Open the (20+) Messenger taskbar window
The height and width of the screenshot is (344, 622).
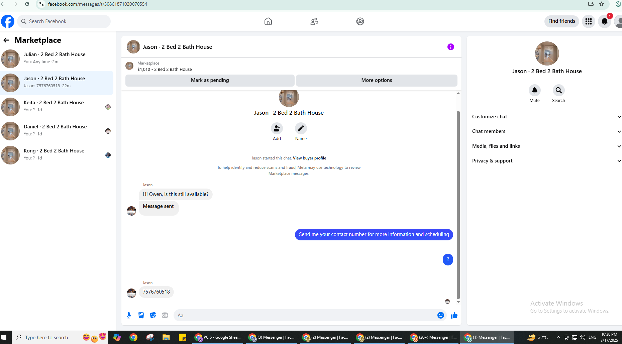(x=433, y=337)
